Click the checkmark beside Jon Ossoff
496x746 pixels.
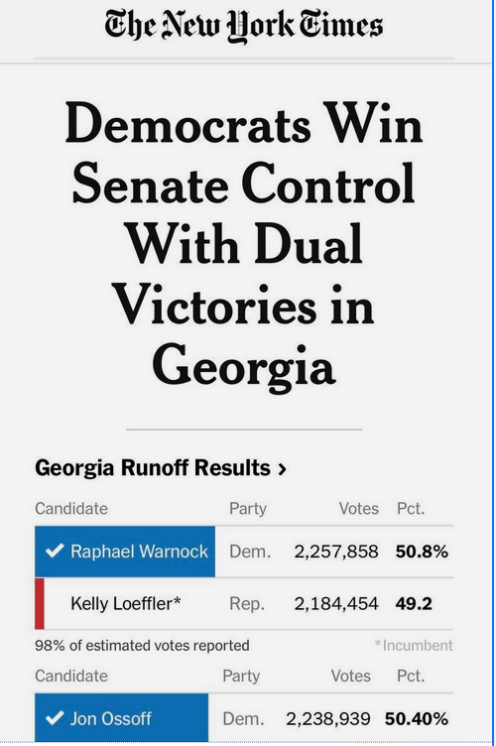coord(55,718)
